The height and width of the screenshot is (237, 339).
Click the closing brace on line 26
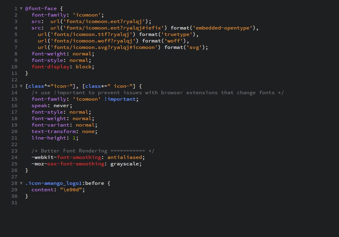[27, 170]
